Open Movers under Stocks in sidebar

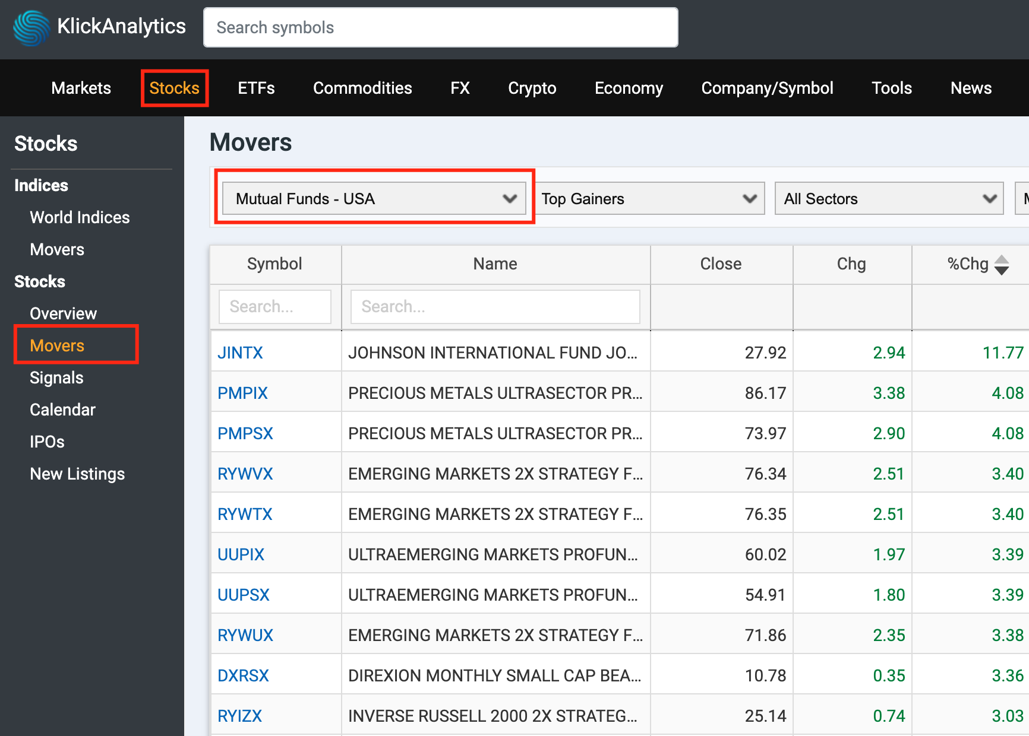point(57,345)
